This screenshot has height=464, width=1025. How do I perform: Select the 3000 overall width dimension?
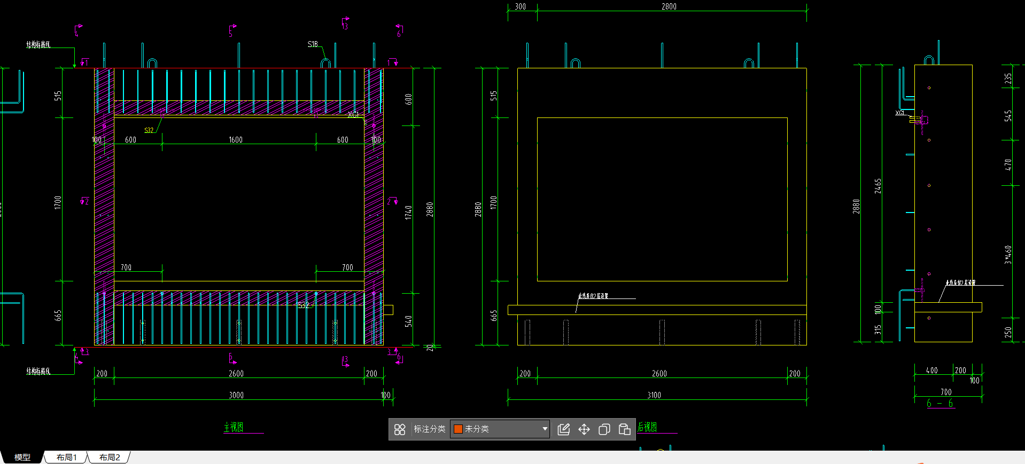click(236, 395)
